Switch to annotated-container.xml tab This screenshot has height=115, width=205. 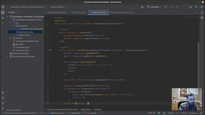[122, 12]
